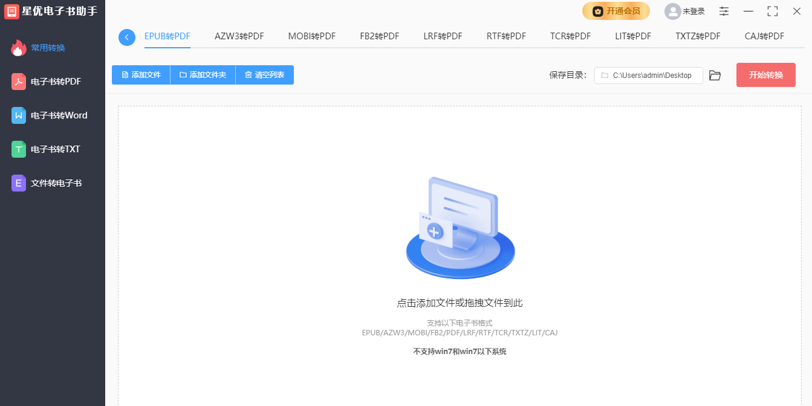The height and width of the screenshot is (406, 812).
Task: Click the text 点击添加文件或拖拽文件到此
Action: 460,303
